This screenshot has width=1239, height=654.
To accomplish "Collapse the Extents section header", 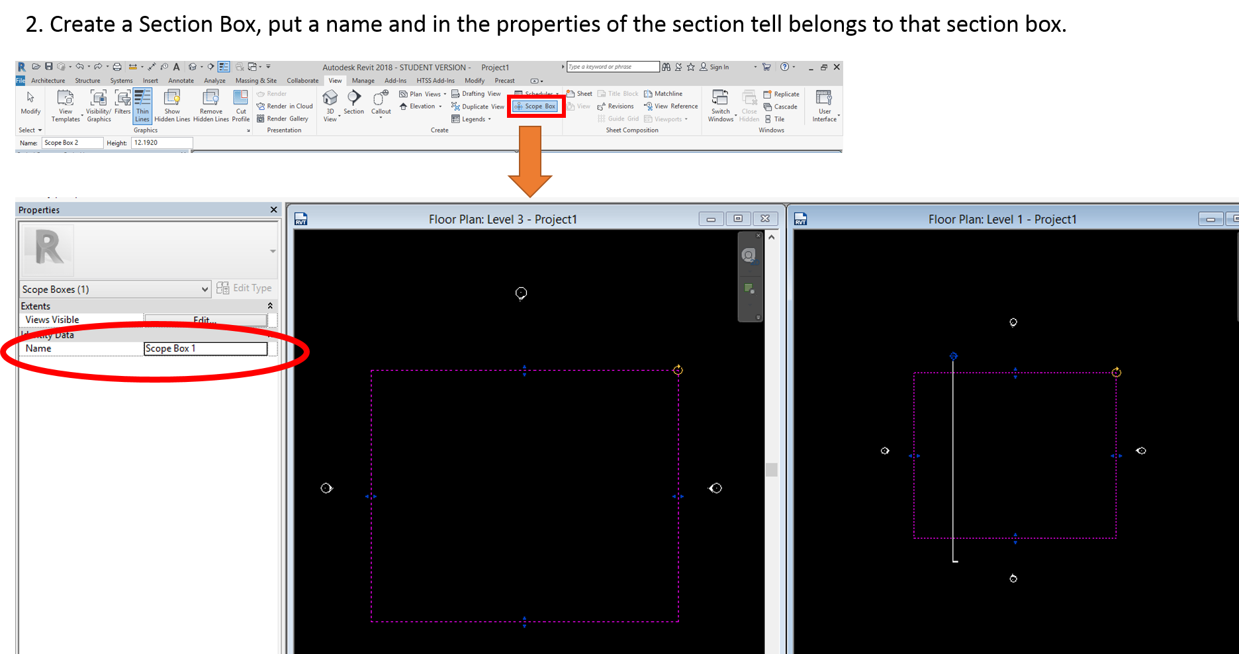I will tap(270, 306).
